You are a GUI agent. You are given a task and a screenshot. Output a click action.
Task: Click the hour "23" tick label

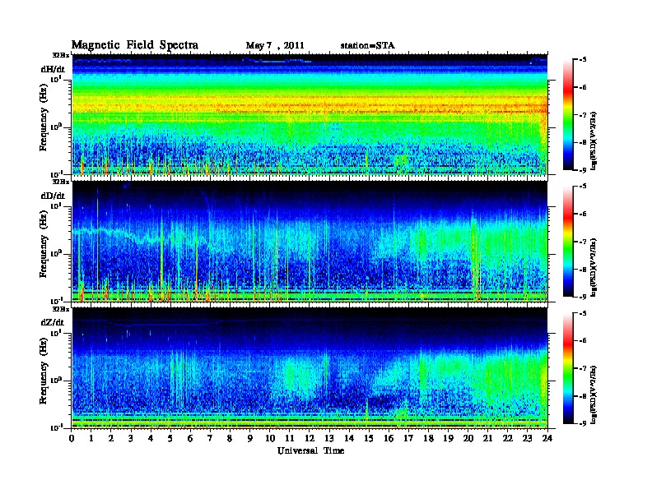(528, 438)
